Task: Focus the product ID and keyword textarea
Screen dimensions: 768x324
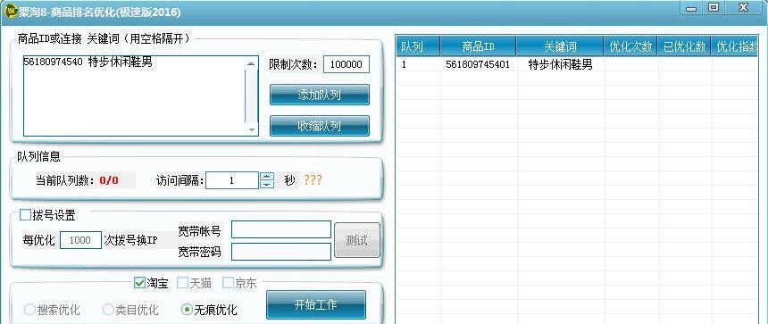Action: [134, 96]
